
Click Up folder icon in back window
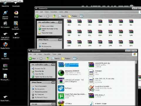(x=54, y=16)
